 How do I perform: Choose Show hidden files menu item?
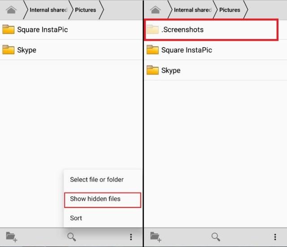tap(103, 200)
